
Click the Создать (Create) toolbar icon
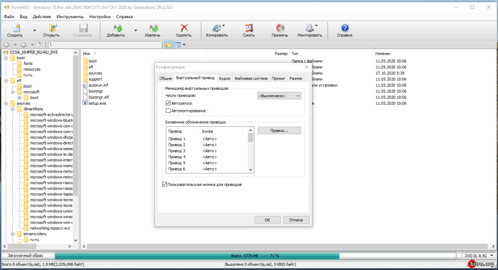(16, 28)
